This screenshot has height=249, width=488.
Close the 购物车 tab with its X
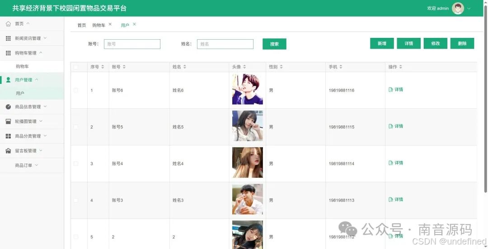pos(110,24)
